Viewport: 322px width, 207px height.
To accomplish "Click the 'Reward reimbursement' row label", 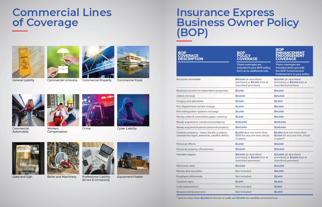I will click(x=191, y=192).
